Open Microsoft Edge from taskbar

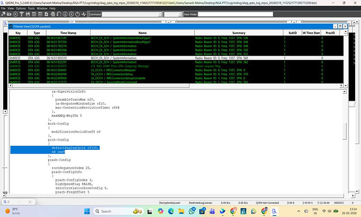tap(171, 211)
